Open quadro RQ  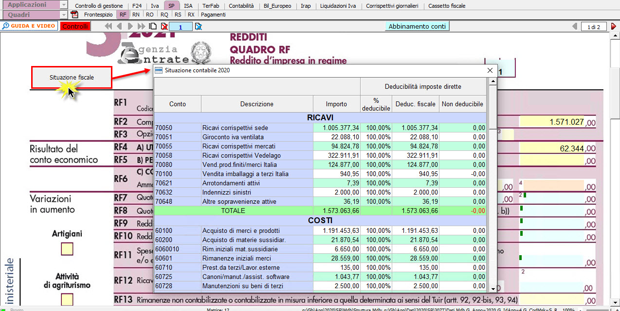tap(164, 15)
